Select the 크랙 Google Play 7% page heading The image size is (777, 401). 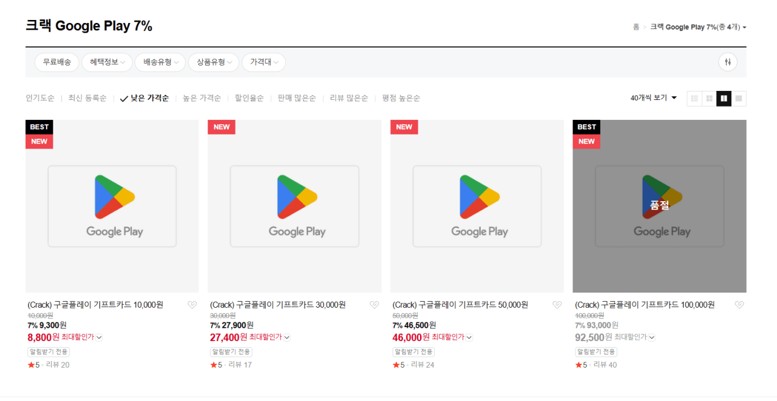tap(89, 26)
